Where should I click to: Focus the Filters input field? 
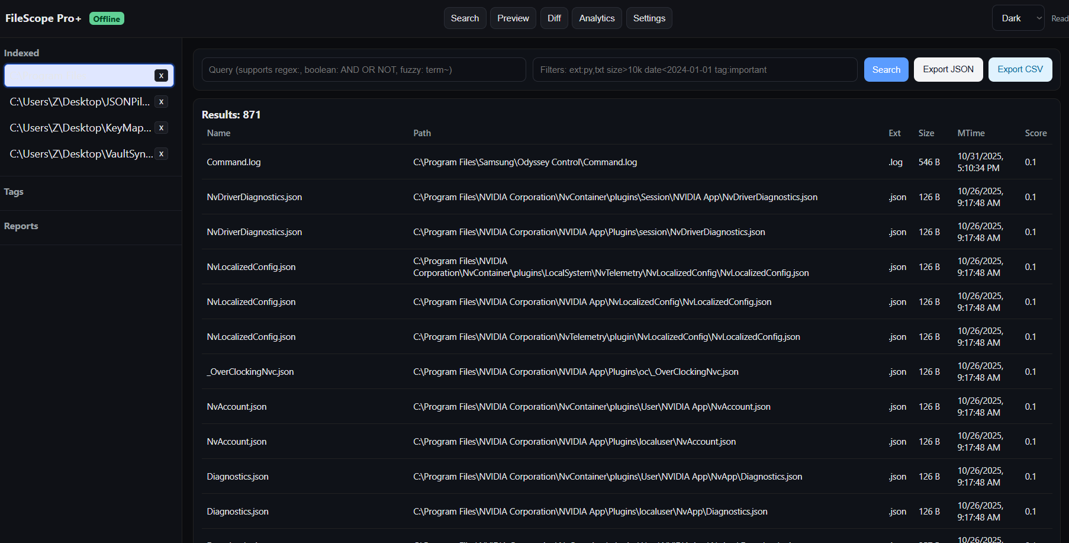coord(695,70)
